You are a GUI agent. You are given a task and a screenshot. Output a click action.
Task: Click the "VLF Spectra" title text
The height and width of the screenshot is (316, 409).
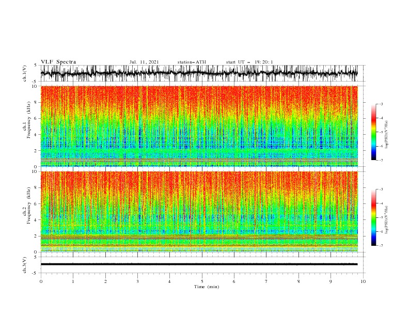(58, 62)
